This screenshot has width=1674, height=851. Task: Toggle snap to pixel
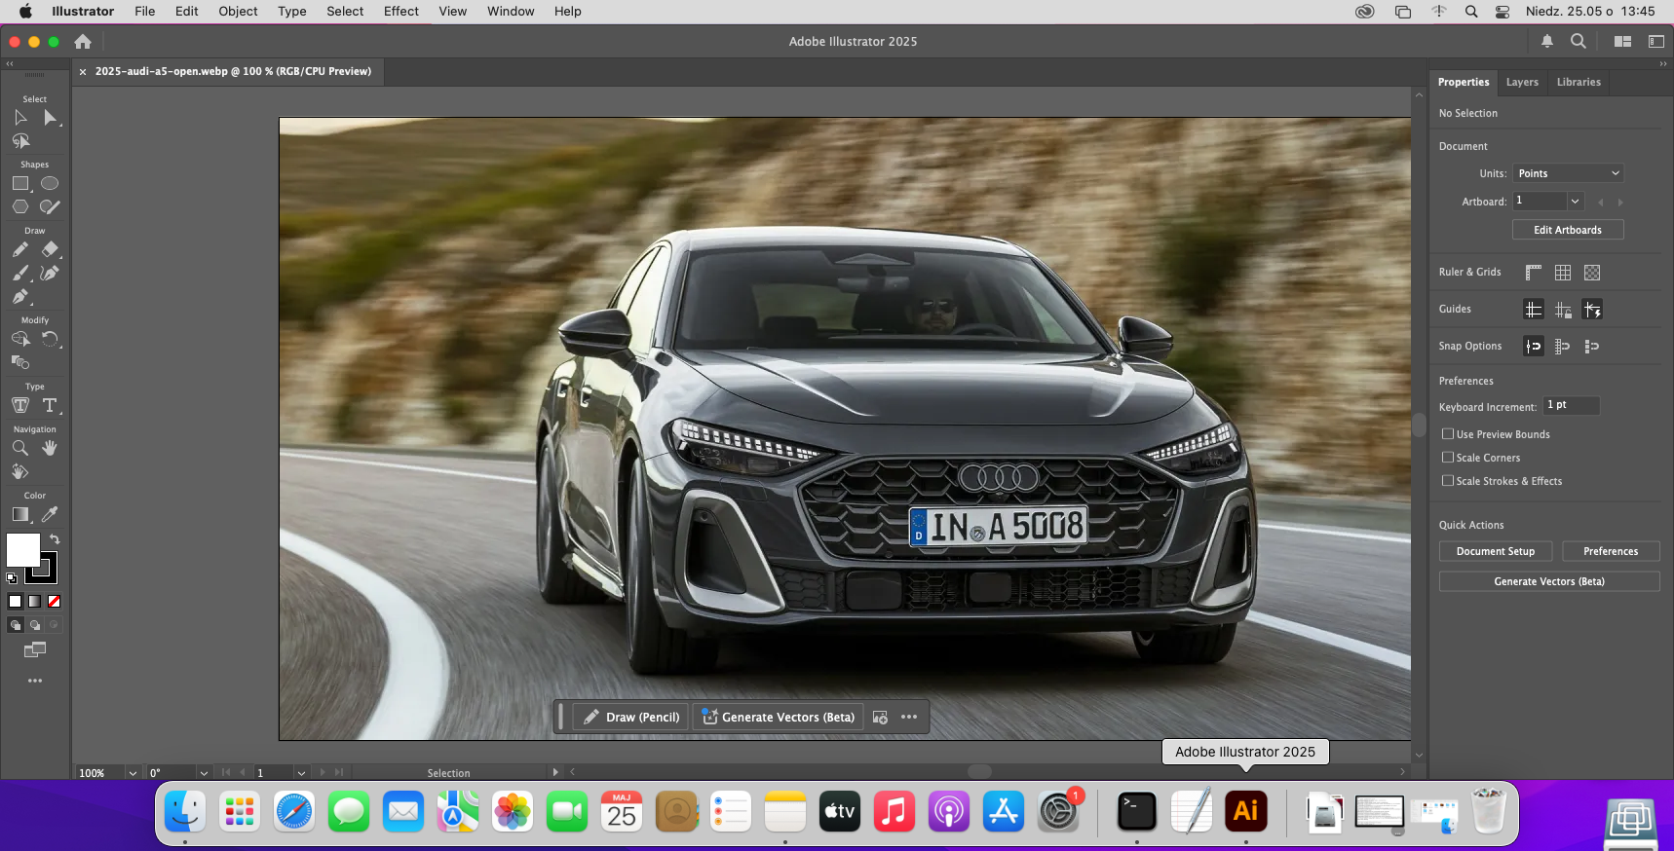point(1592,347)
